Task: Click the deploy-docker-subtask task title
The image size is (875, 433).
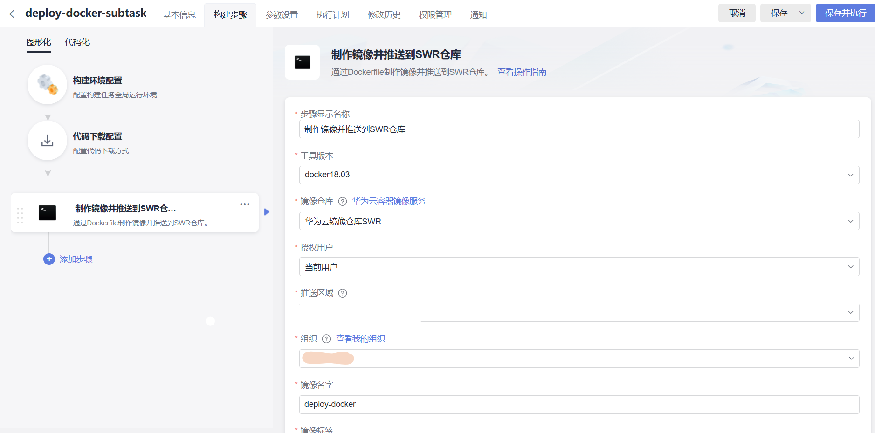Action: pos(86,13)
